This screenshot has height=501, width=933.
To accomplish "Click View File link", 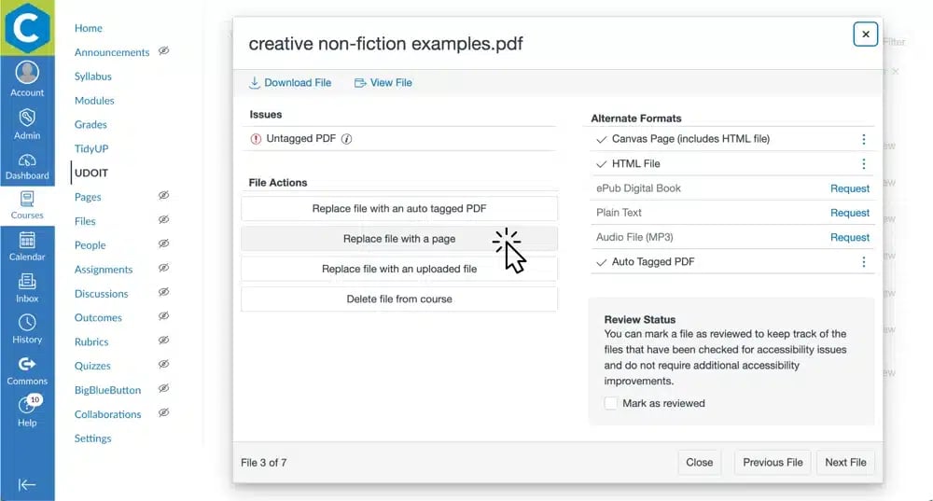I will [383, 83].
